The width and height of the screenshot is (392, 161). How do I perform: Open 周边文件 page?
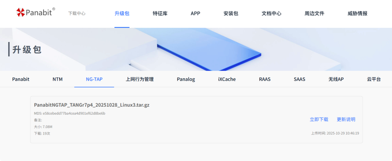point(314,13)
